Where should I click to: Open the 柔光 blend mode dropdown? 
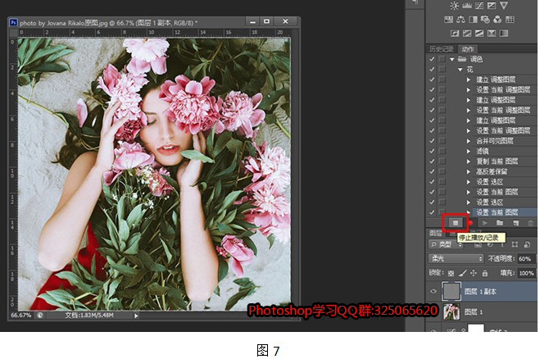pos(456,258)
